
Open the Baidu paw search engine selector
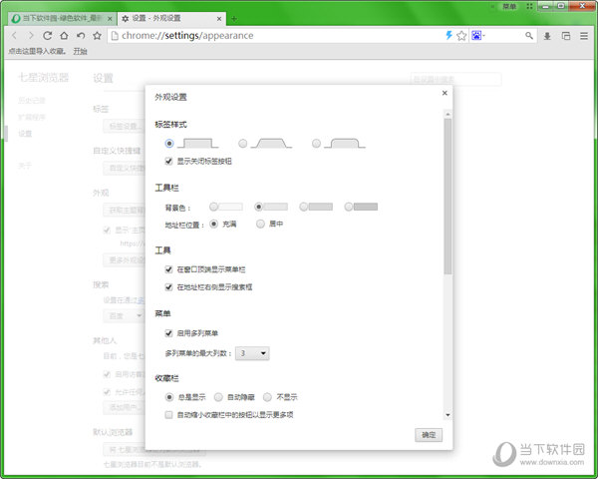point(477,36)
